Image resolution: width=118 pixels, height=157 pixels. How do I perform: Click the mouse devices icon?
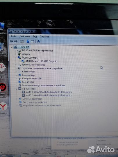(x=20, y=85)
